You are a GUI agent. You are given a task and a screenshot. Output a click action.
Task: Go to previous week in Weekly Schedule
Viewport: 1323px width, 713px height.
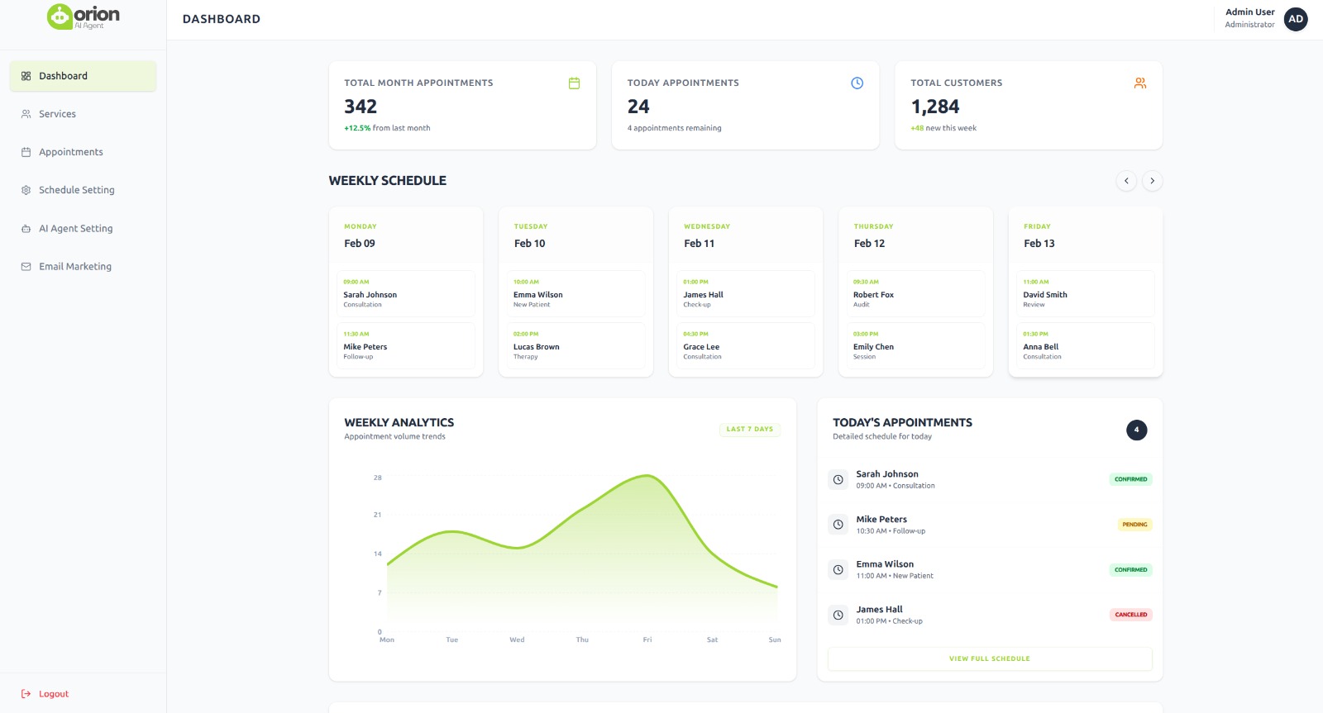1126,181
